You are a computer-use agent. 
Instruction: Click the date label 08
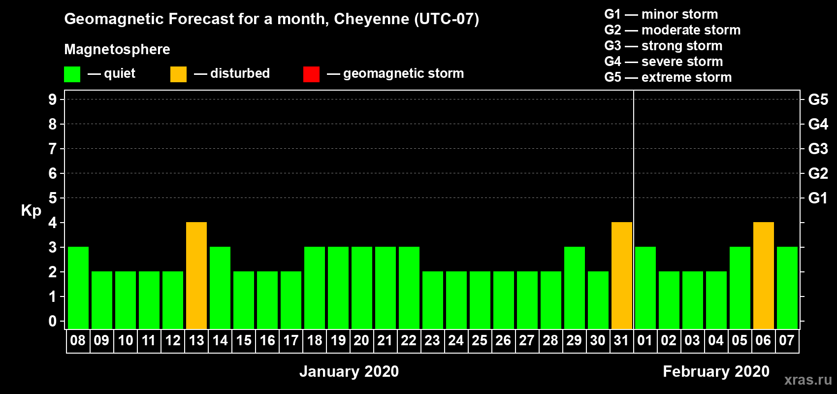(78, 341)
